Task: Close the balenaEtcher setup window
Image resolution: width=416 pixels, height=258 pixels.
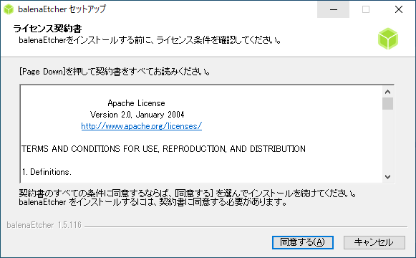Action: (x=399, y=9)
